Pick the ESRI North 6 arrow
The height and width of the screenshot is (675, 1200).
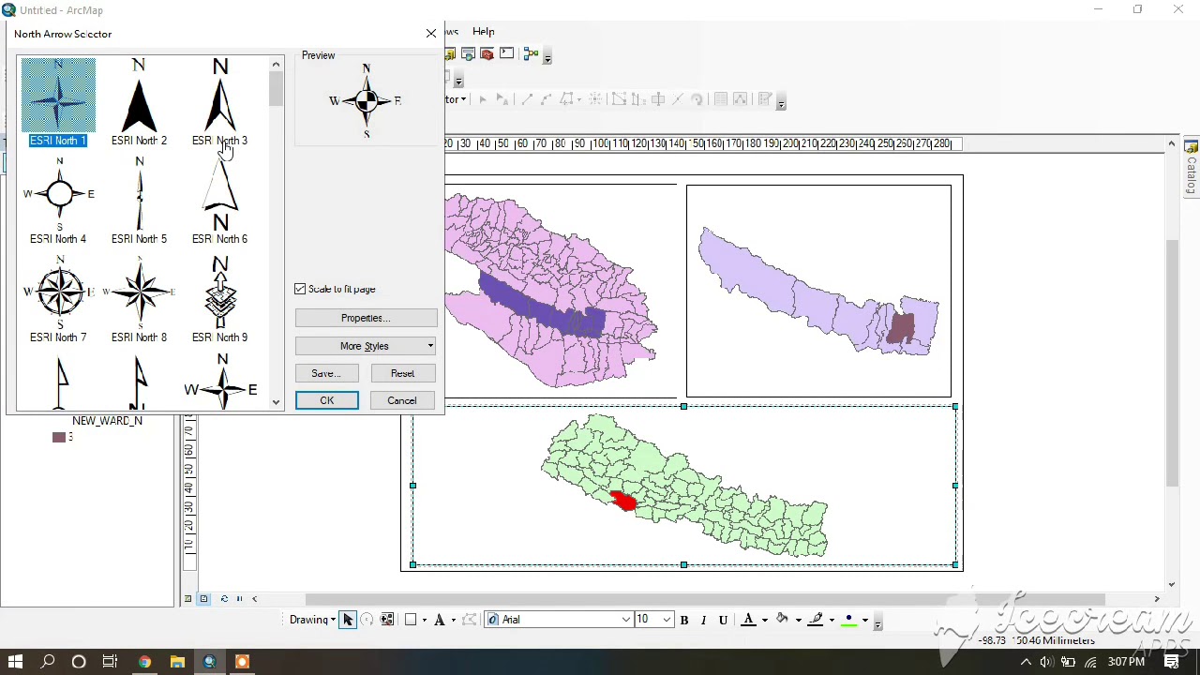tap(219, 201)
